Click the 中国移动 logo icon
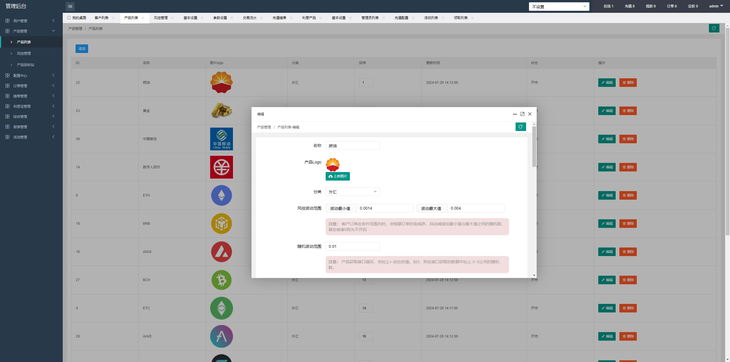The width and height of the screenshot is (730, 362). [222, 139]
